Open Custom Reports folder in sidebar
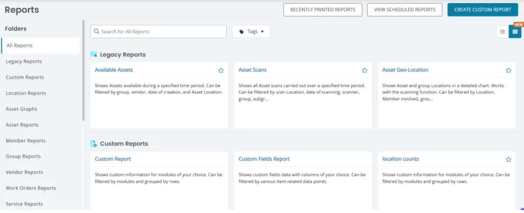The image size is (524, 213). [25, 77]
